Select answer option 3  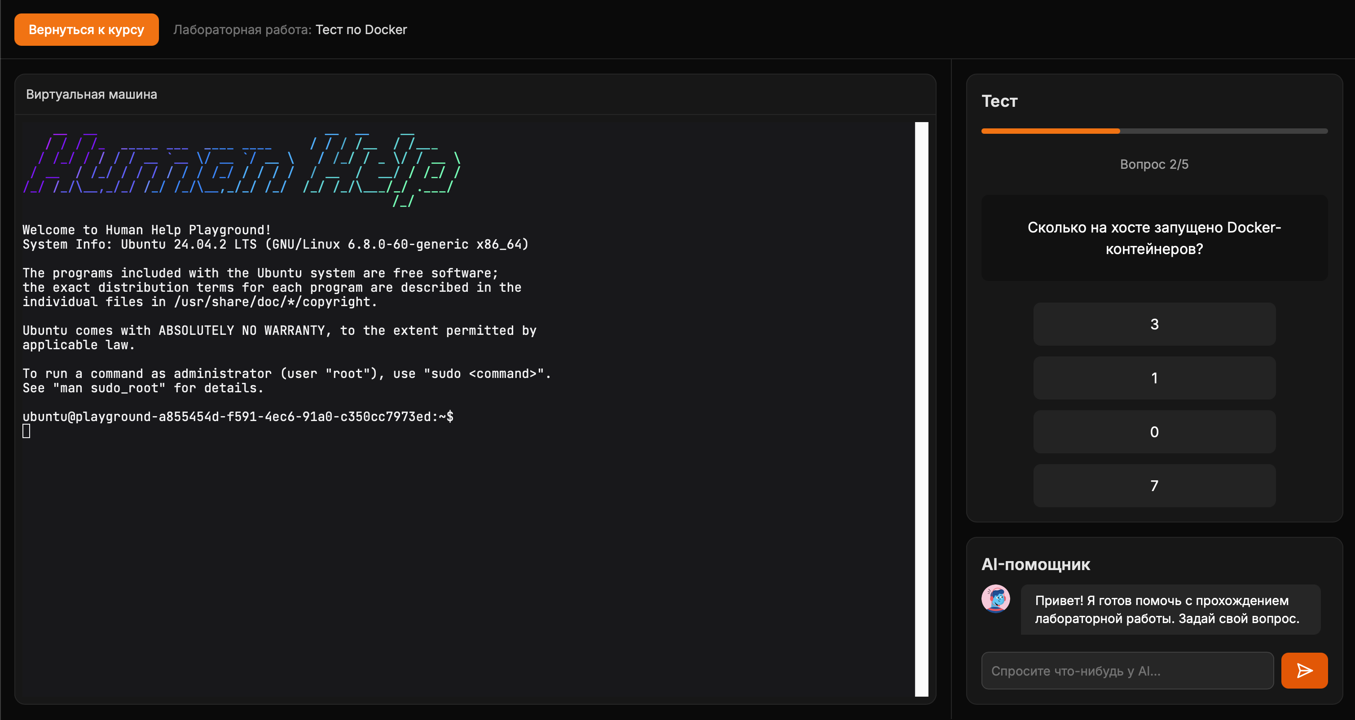[x=1154, y=324]
